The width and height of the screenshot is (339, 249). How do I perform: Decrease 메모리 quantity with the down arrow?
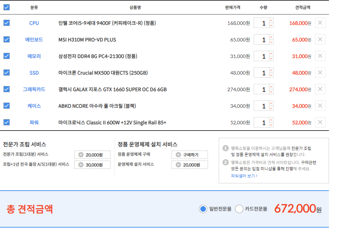click(x=271, y=59)
